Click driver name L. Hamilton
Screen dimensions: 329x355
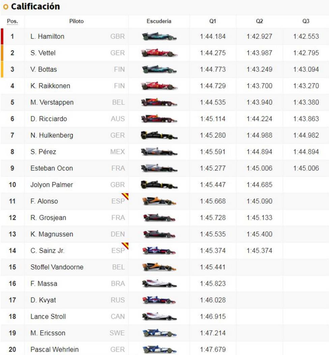click(48, 36)
